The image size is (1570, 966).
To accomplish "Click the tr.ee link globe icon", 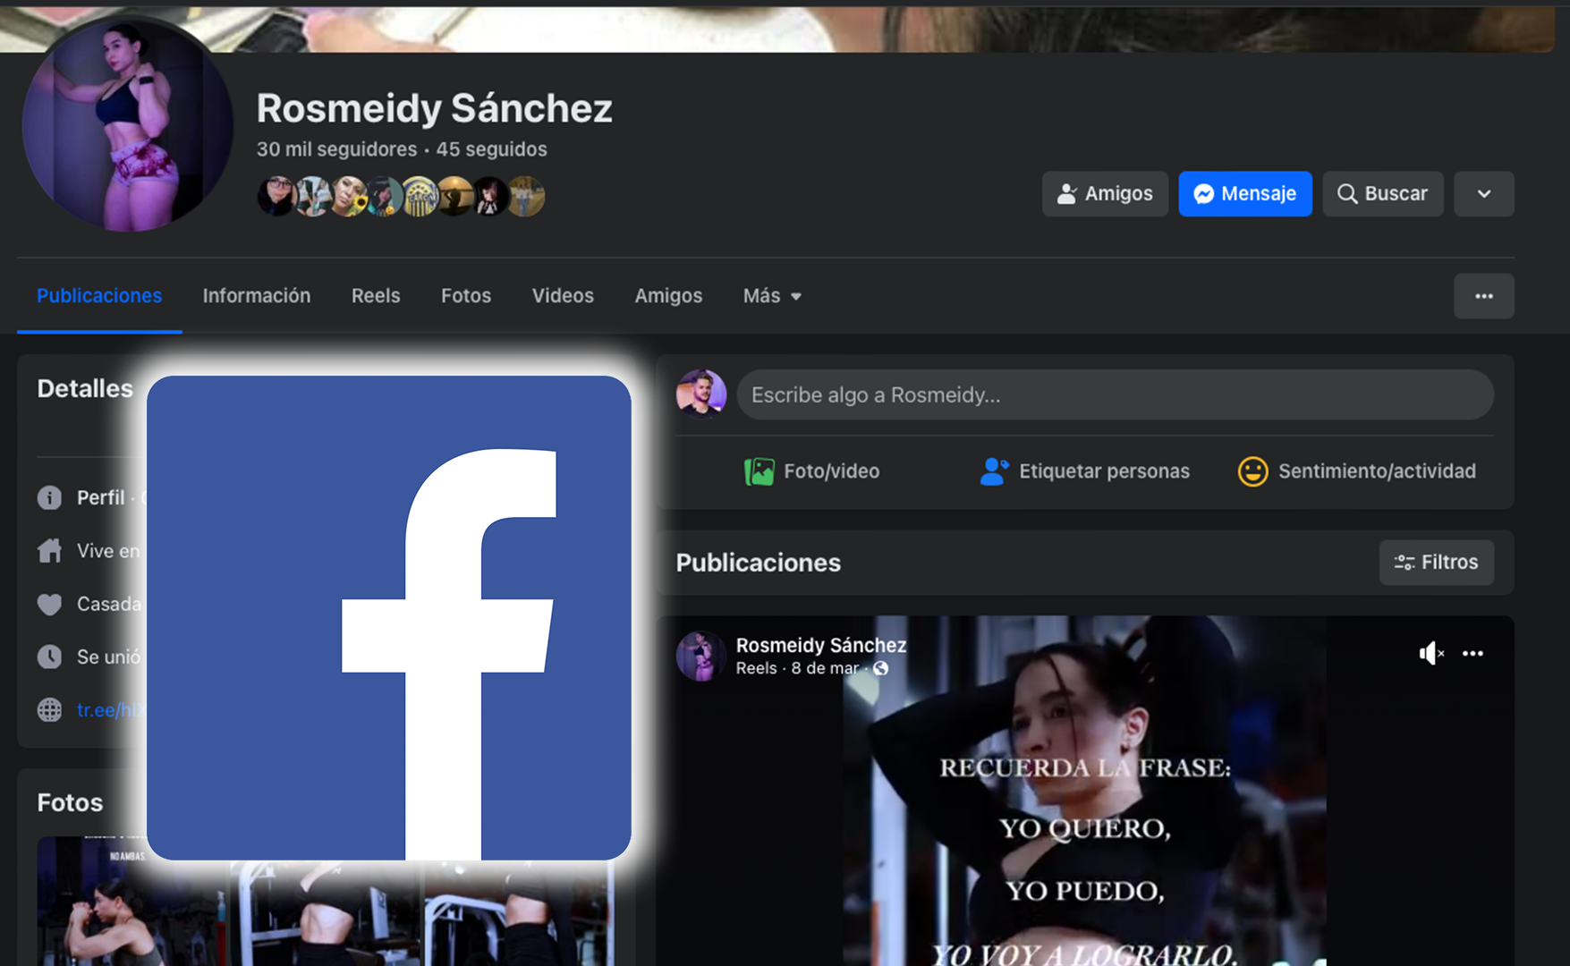I will pos(49,709).
